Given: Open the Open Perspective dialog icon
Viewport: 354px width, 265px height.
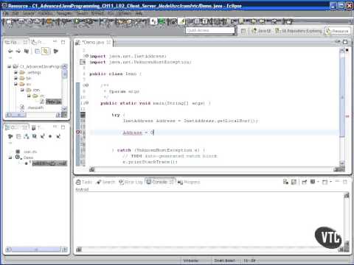Looking at the screenshot, I should [x=243, y=31].
